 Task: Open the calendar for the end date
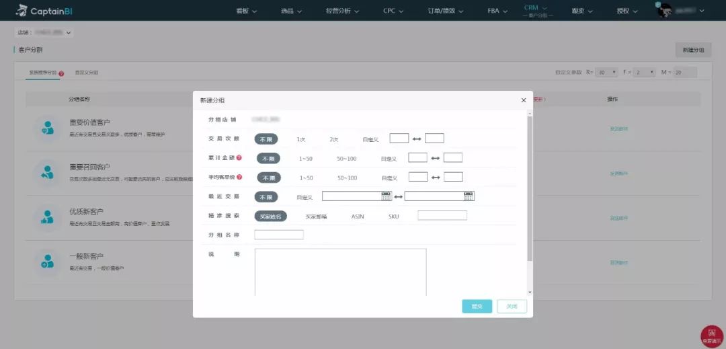(469, 196)
